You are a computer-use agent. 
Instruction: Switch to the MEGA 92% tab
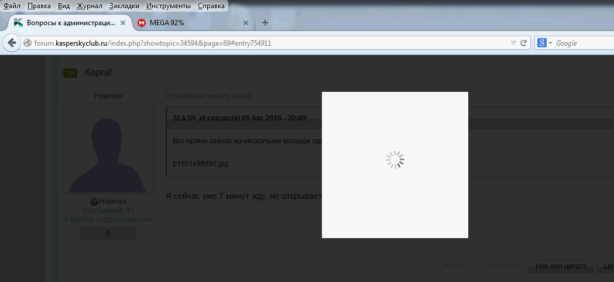(x=193, y=23)
